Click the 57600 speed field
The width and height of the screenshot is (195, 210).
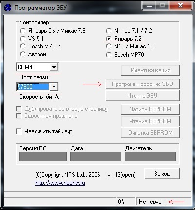click(x=33, y=86)
